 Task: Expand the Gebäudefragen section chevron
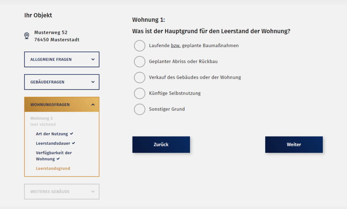pyautogui.click(x=93, y=82)
